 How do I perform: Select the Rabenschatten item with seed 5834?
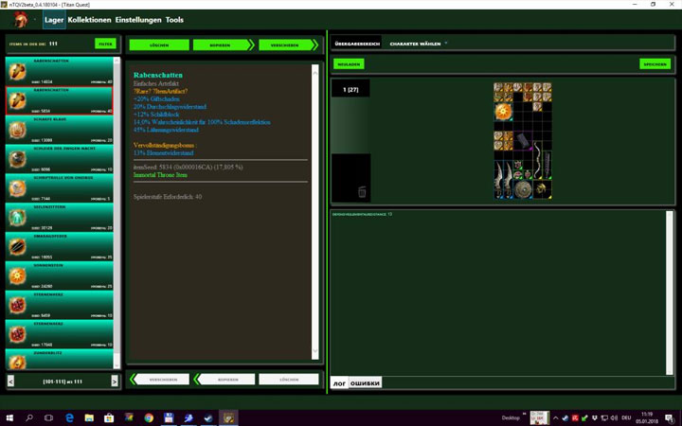click(59, 100)
